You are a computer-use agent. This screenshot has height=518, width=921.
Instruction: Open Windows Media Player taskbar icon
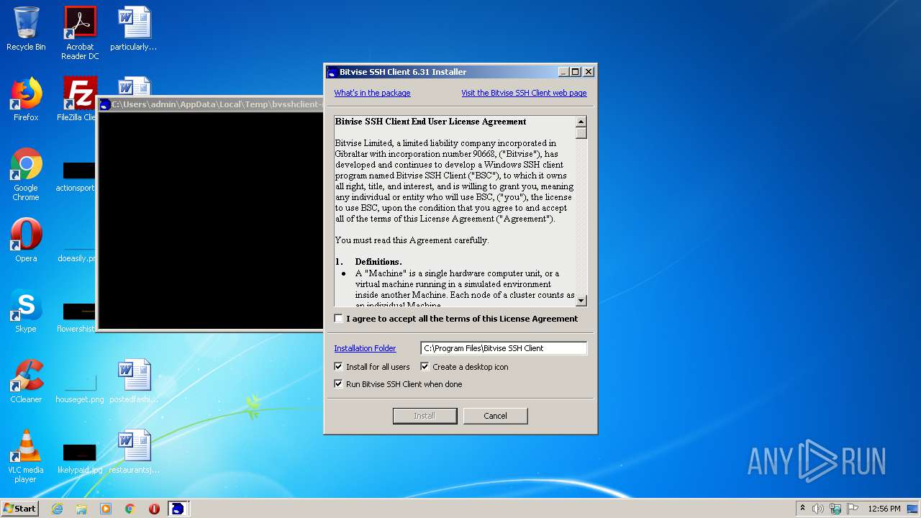(106, 509)
